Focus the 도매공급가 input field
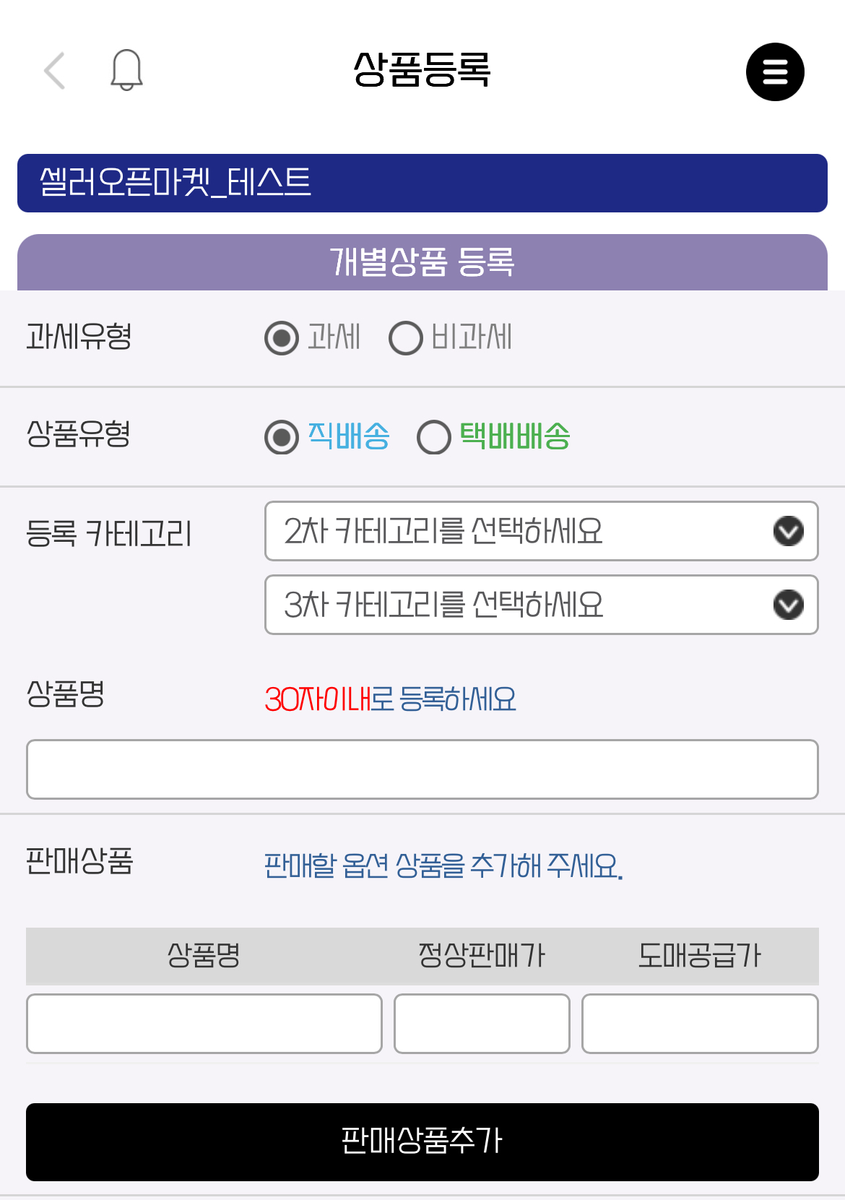This screenshot has height=1200, width=845. pos(700,1024)
